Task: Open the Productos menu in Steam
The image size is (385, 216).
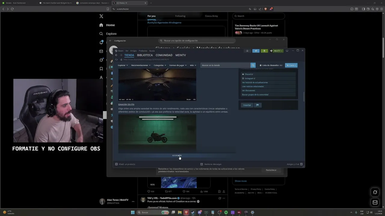Action: [x=143, y=51]
